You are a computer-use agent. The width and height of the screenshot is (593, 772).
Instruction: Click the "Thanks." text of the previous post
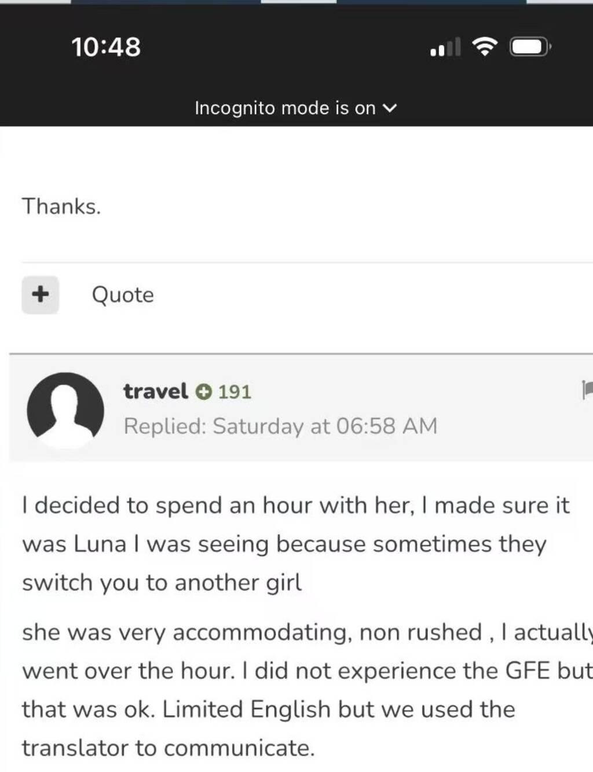point(61,206)
